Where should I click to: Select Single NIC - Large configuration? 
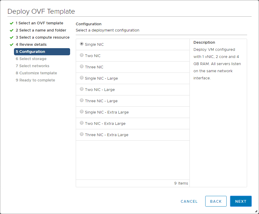[82, 78]
